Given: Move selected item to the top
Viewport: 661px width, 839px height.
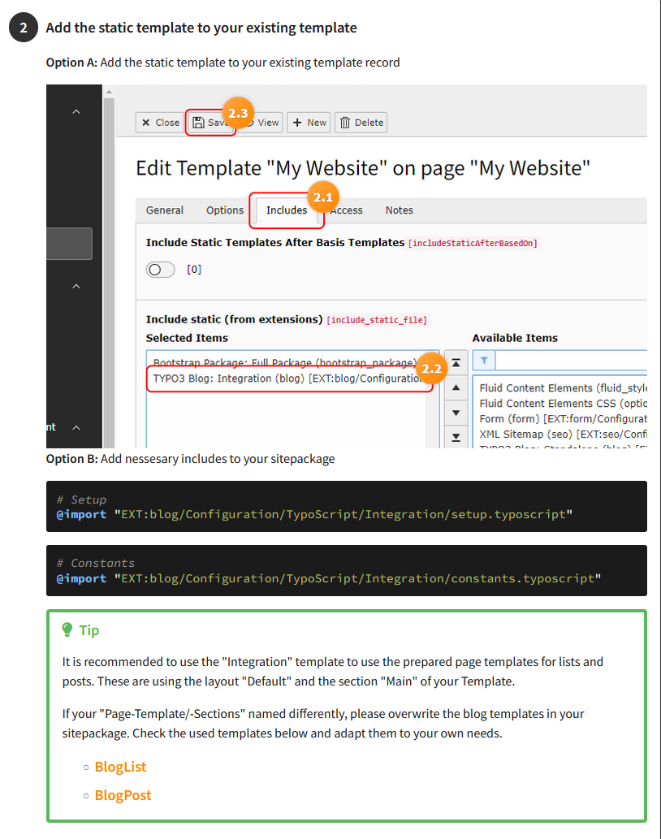Looking at the screenshot, I should pos(456,363).
